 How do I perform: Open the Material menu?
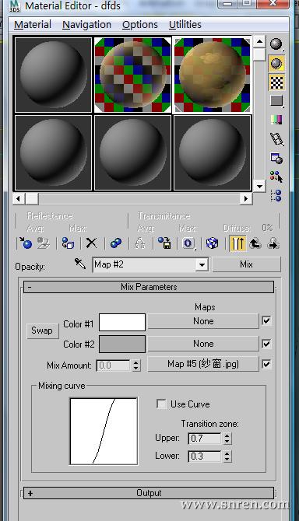[x=33, y=25]
